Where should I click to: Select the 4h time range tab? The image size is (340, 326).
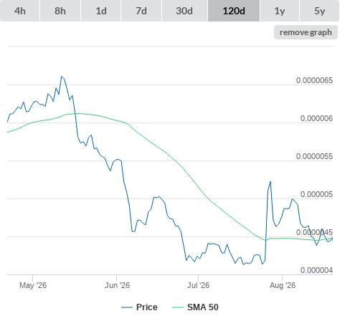click(x=20, y=11)
